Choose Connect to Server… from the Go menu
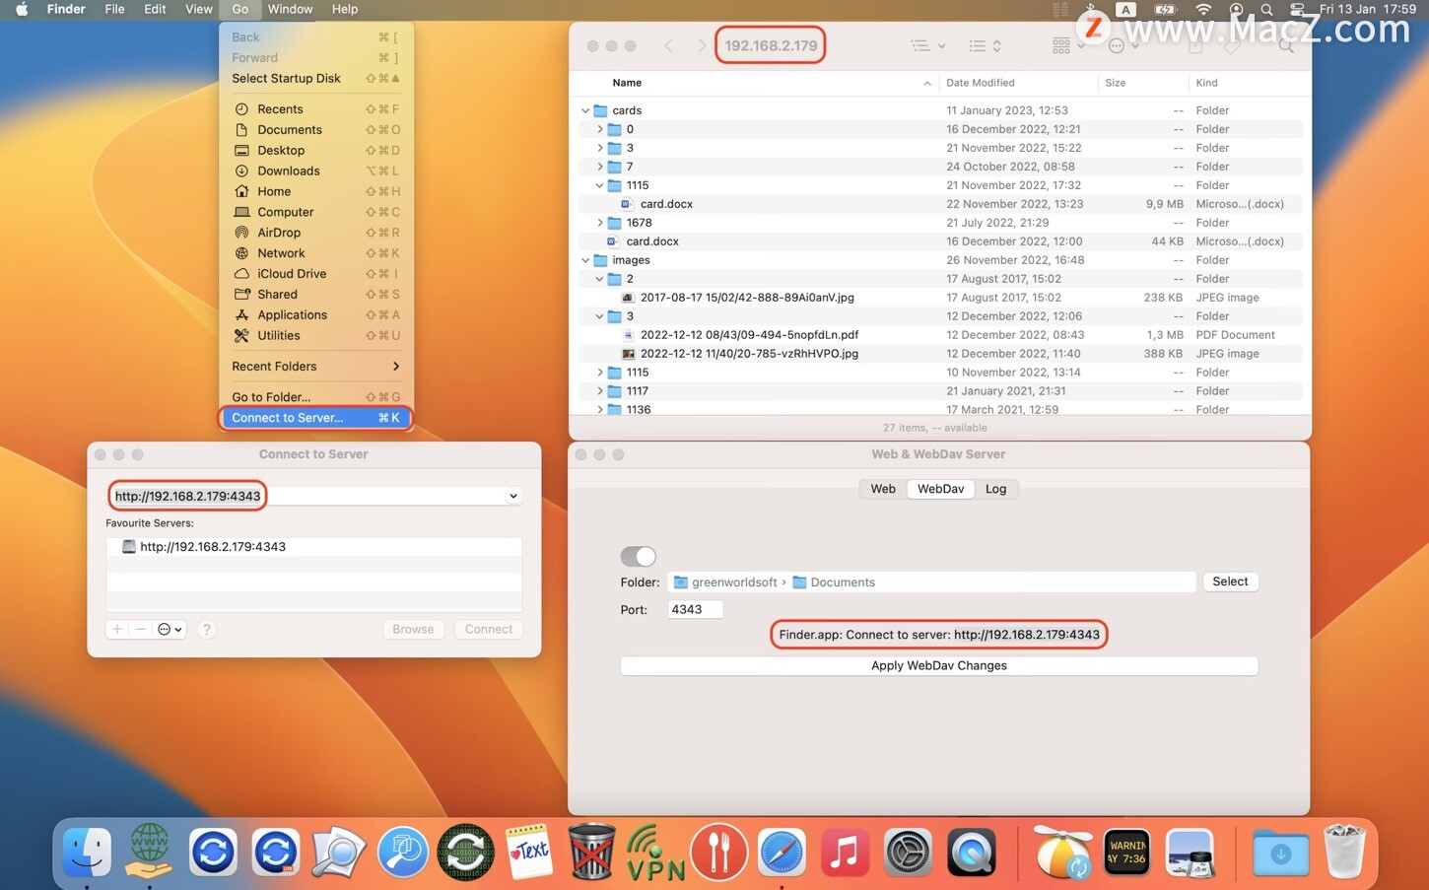Viewport: 1429px width, 890px height. click(x=315, y=418)
